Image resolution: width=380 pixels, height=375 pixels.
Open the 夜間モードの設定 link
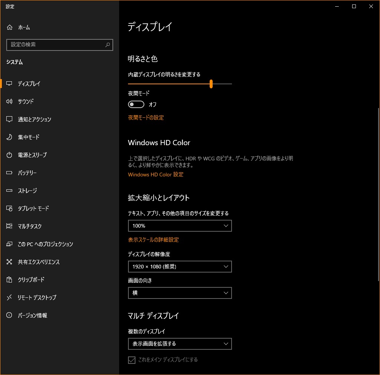(x=146, y=118)
